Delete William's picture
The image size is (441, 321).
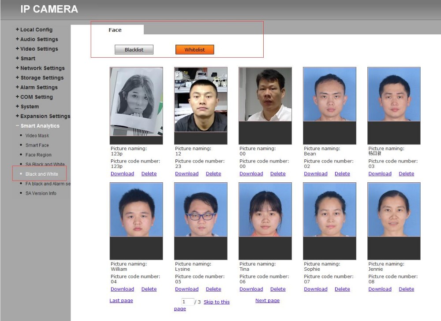(149, 289)
